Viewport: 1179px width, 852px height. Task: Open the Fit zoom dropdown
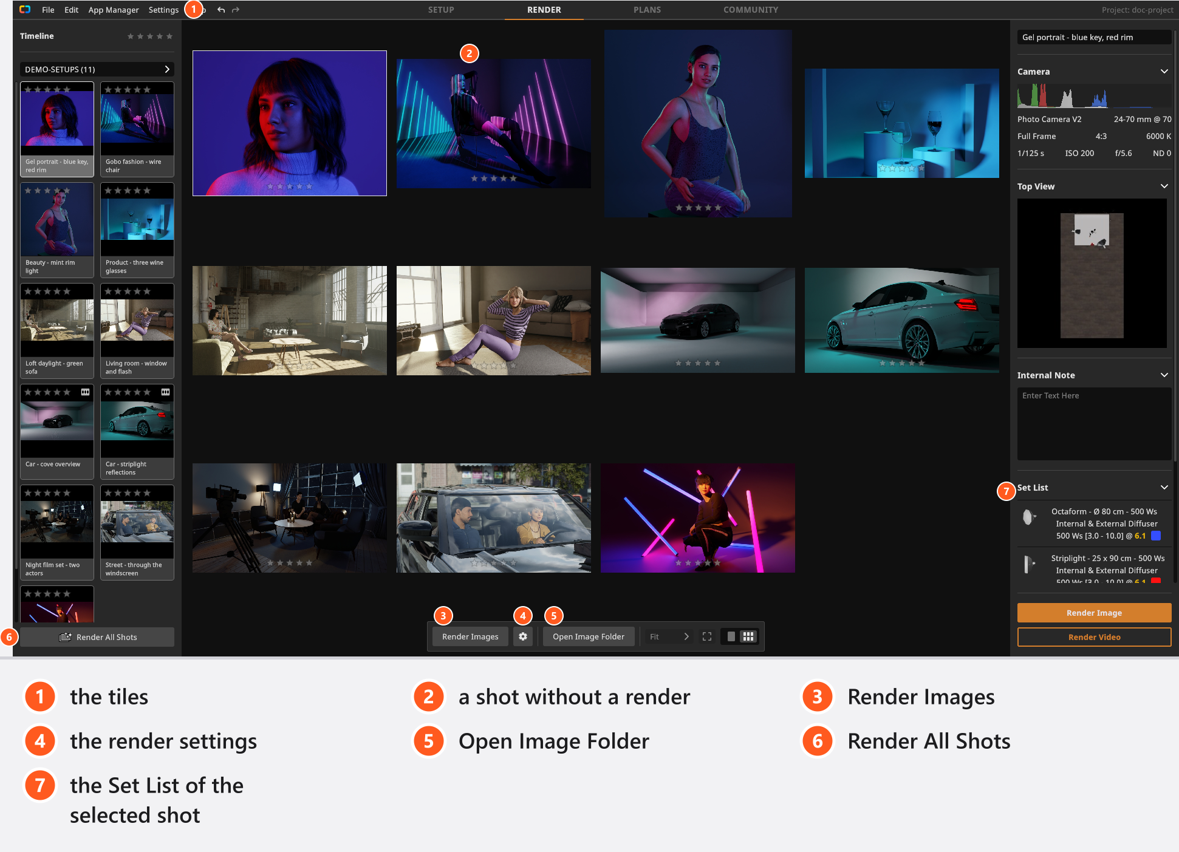669,636
